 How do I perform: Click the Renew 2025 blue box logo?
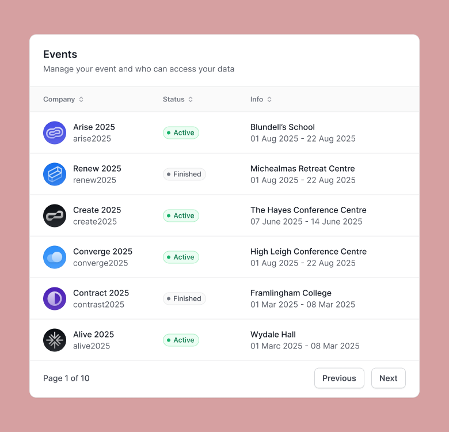click(x=55, y=174)
